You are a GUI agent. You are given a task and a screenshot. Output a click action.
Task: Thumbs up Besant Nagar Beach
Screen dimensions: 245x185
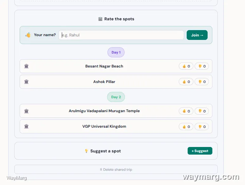pos(186,66)
